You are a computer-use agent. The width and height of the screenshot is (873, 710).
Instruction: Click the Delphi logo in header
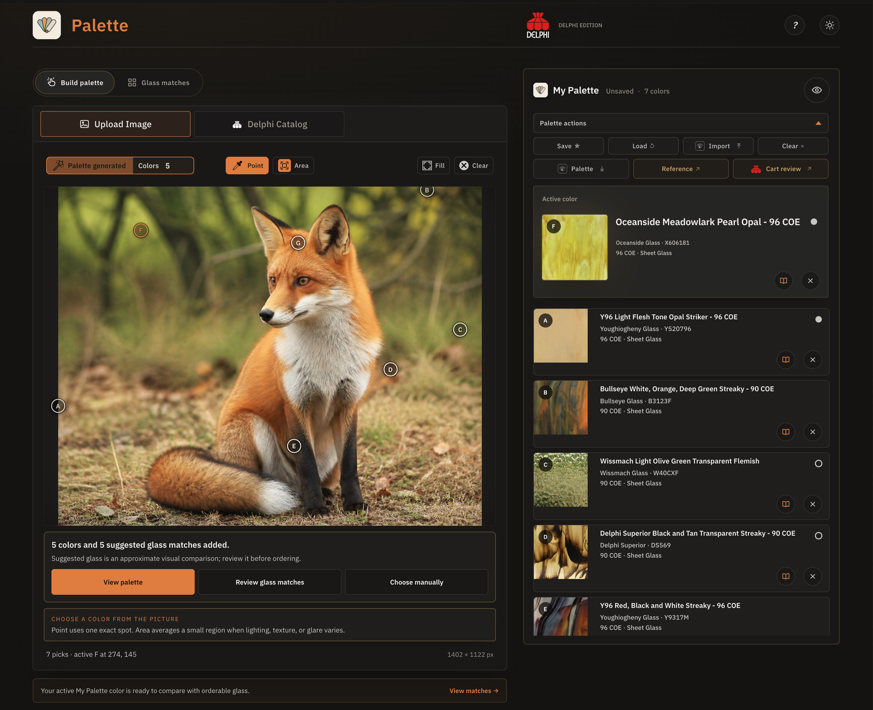pos(538,25)
